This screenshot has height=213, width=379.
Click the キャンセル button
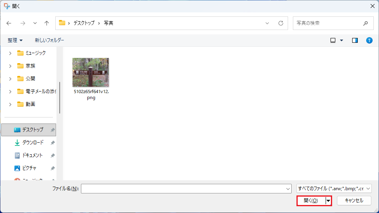pos(354,201)
